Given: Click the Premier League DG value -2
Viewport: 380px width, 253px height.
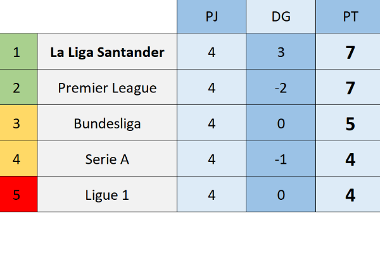Looking at the screenshot, I should tap(281, 88).
